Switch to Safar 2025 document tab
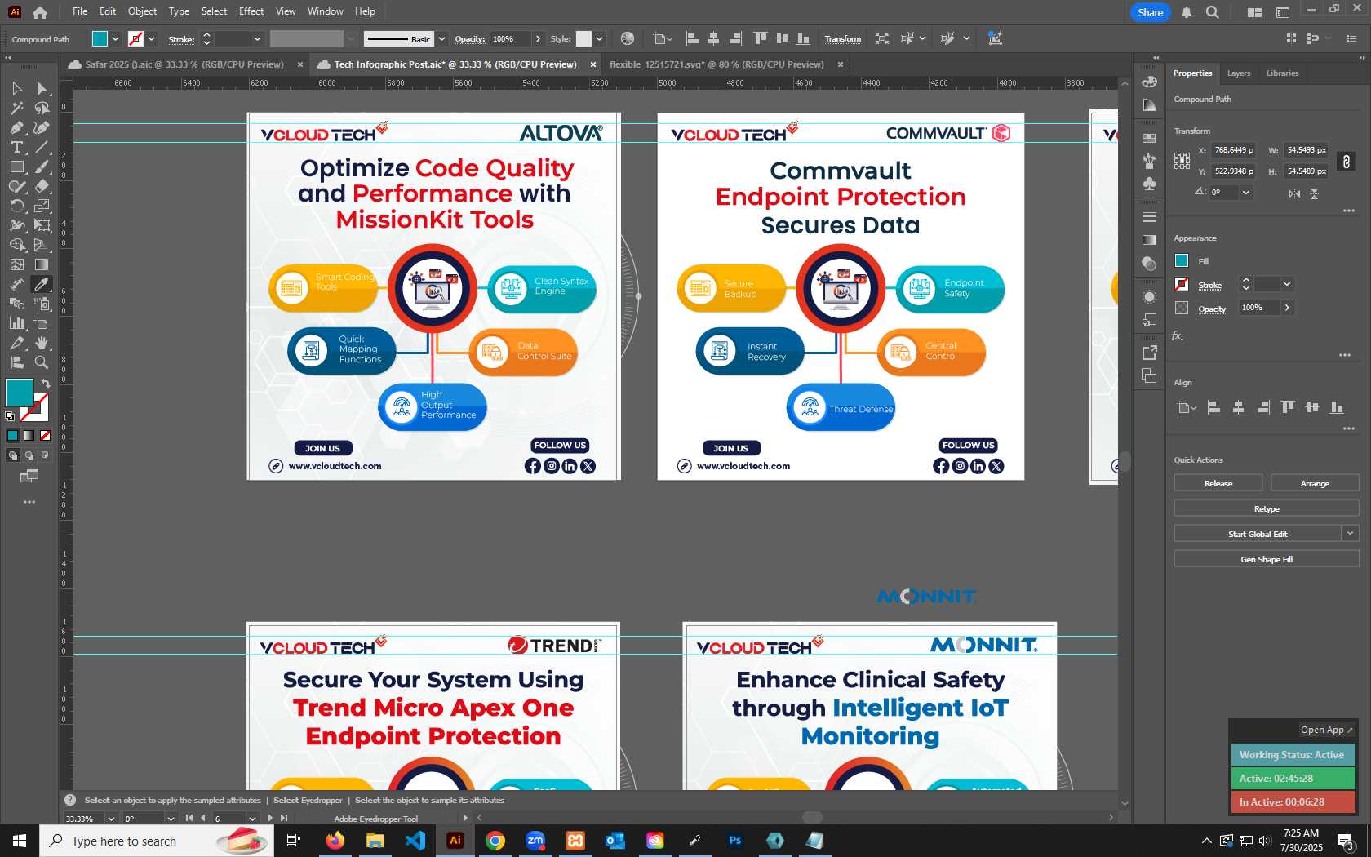 [184, 64]
